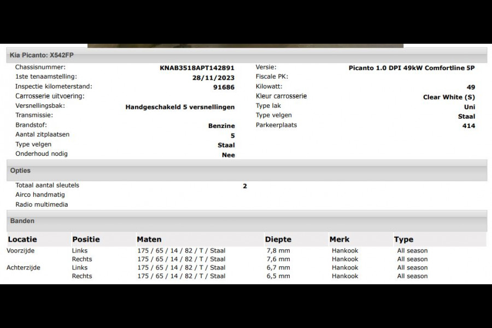This screenshot has height=328, width=492.
Task: Click the 'Kilowatt:' label
Action: 269,86
